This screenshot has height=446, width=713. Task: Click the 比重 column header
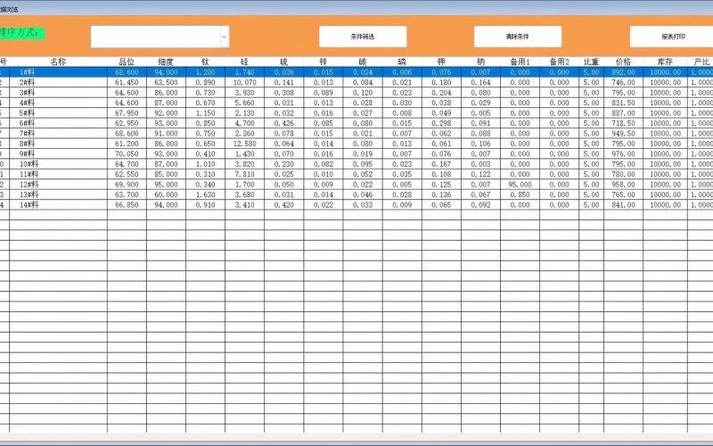tap(591, 62)
